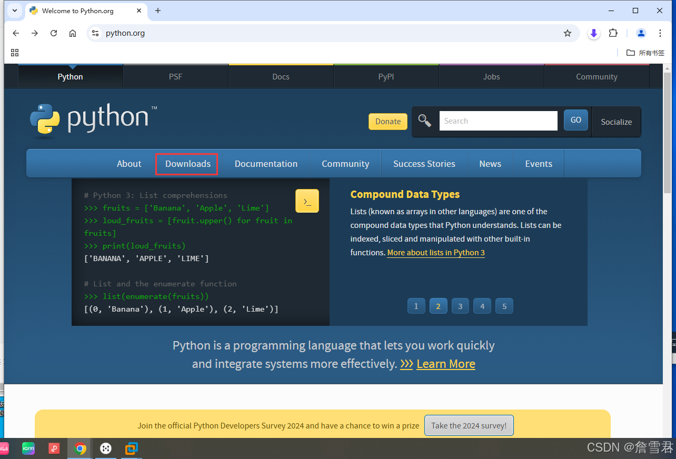The image size is (676, 459).
Task: Open the tab search dropdown arrow
Action: coord(15,11)
